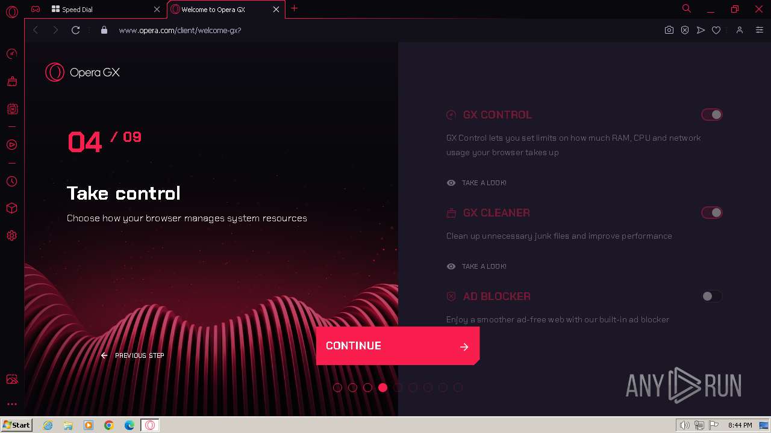Go to Previous Step
The height and width of the screenshot is (433, 771).
tap(133, 355)
